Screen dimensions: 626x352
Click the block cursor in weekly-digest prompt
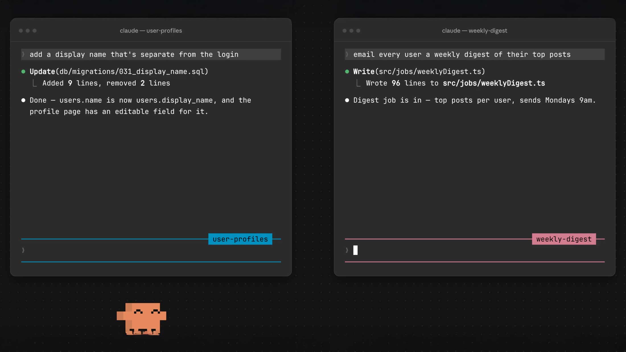pos(355,250)
